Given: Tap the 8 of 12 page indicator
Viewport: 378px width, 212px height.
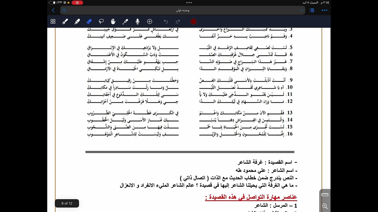Looking at the screenshot, I should click(67, 203).
